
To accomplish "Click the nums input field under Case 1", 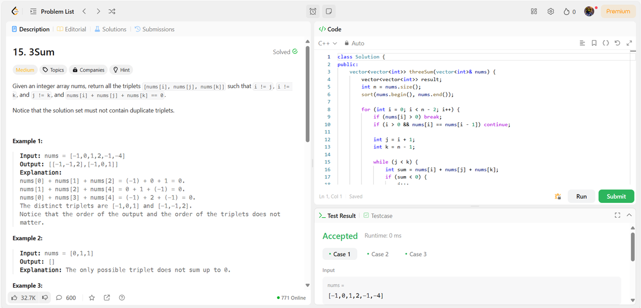I will [471, 291].
